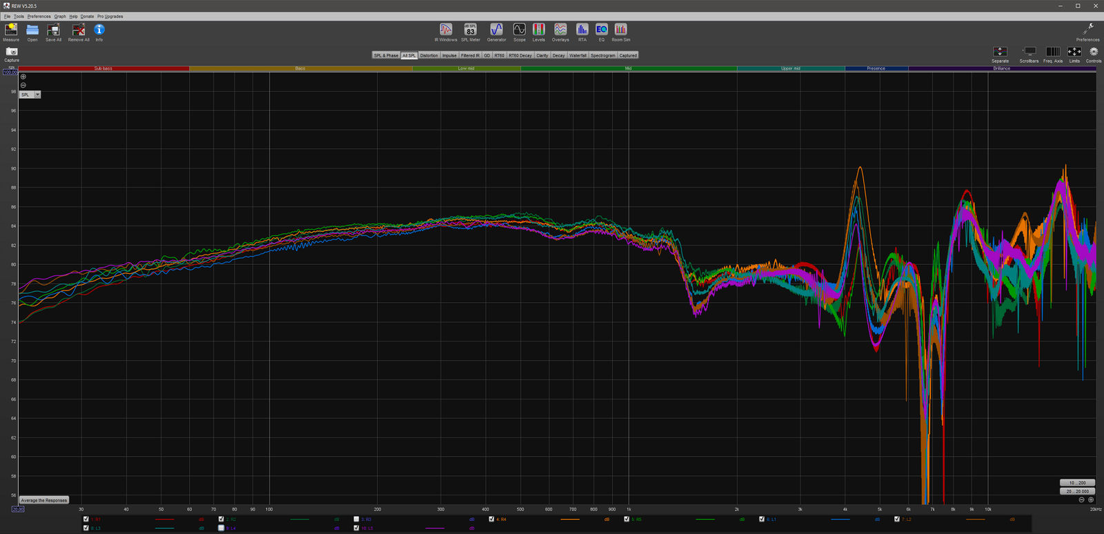Click the R4 orange trace color line
Viewport: 1104px width, 534px height.
[x=570, y=519]
